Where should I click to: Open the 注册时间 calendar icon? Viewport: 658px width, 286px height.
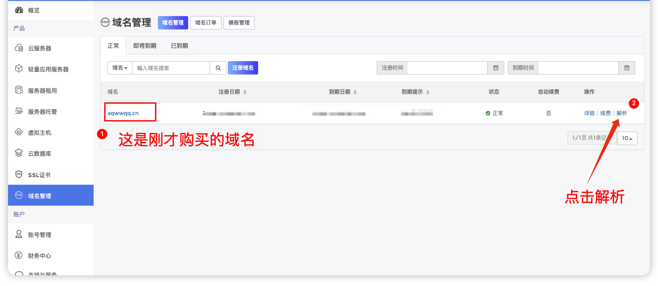[496, 67]
